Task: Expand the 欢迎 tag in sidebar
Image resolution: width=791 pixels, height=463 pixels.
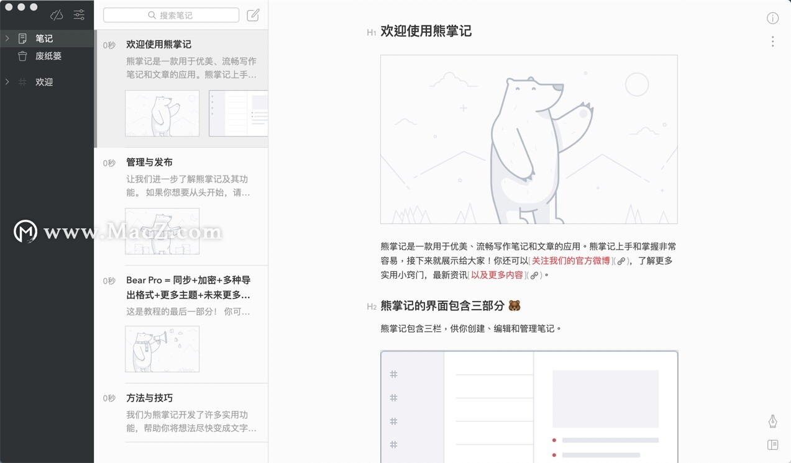Action: coord(7,82)
